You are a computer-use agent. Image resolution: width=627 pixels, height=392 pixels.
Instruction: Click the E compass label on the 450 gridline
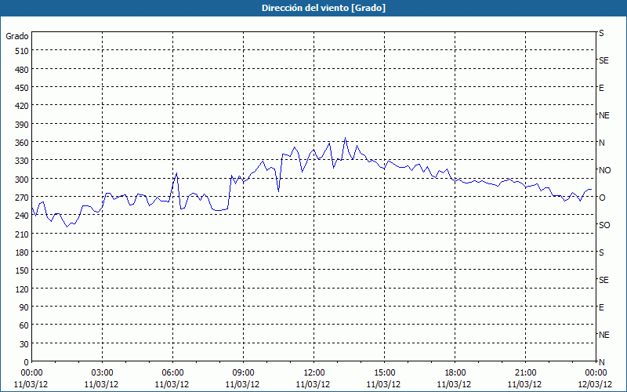(x=601, y=88)
